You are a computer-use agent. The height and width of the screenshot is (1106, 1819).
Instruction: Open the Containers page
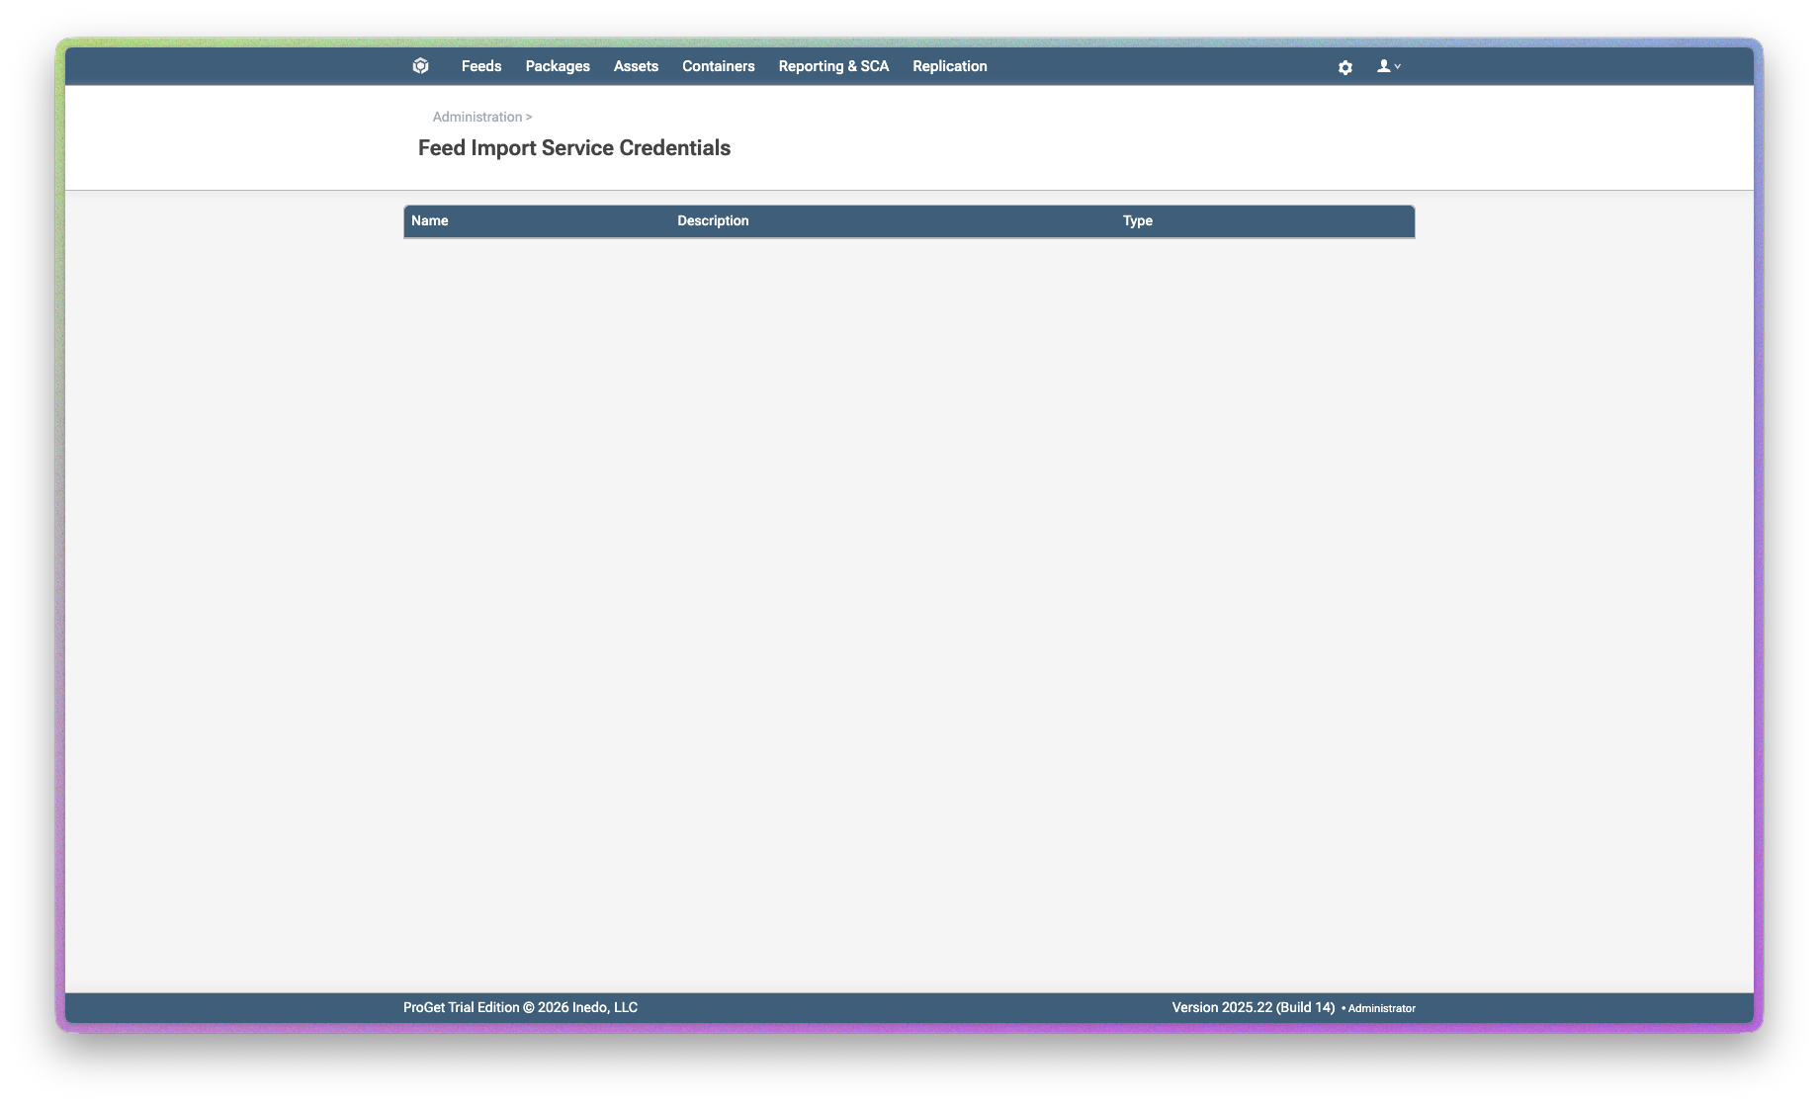[718, 66]
